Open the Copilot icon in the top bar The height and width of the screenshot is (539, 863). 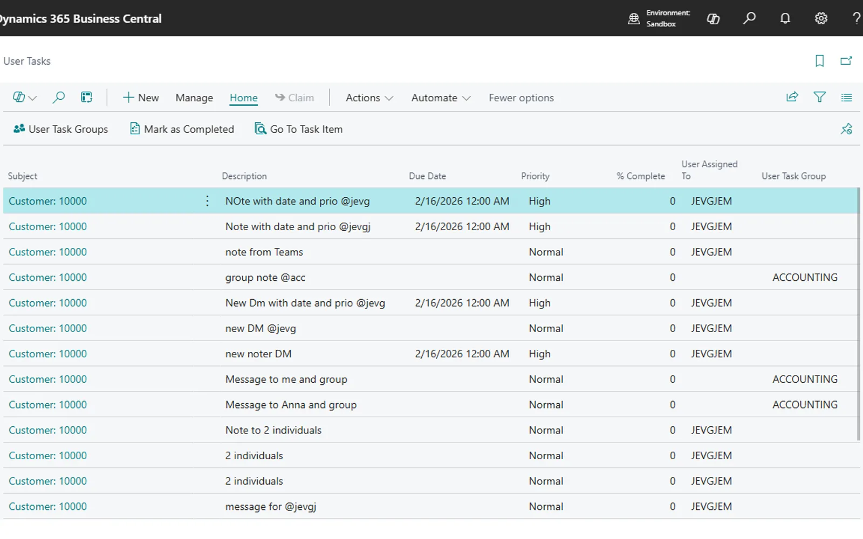(x=713, y=19)
